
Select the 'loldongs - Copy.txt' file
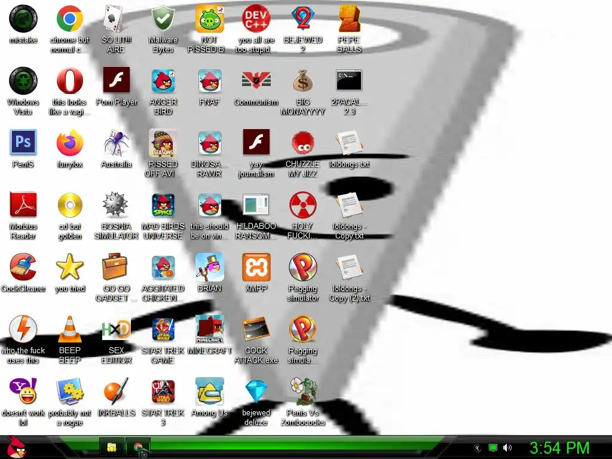tap(349, 205)
